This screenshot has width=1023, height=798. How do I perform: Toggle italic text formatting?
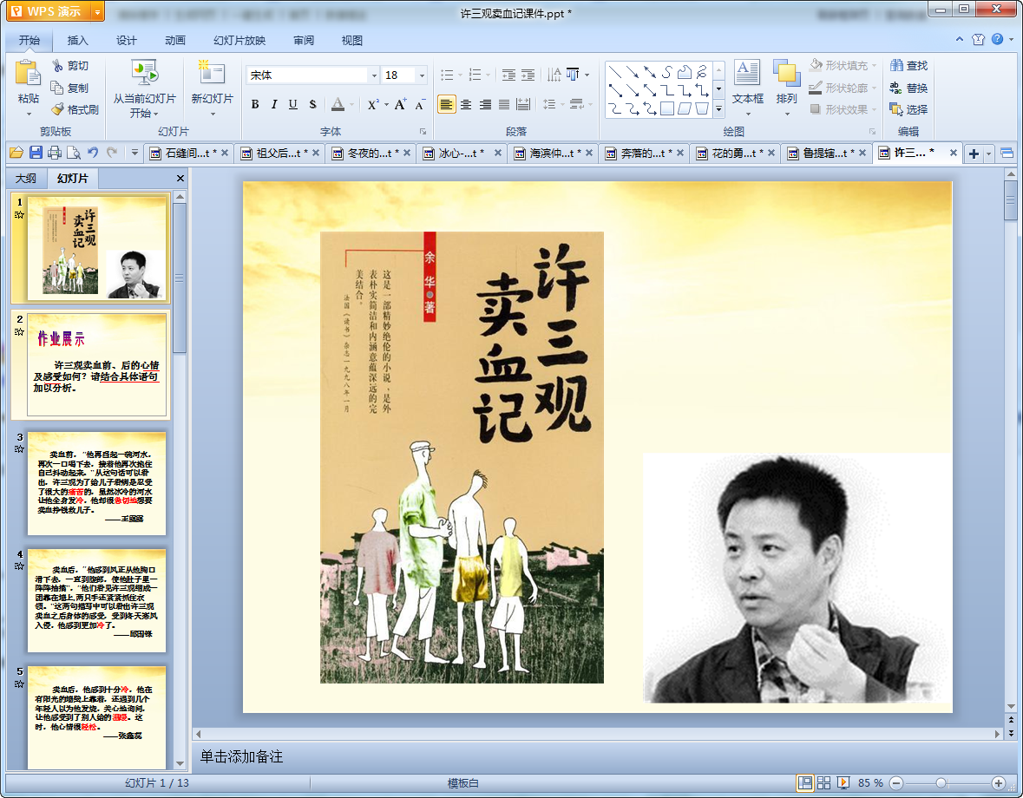click(x=274, y=104)
